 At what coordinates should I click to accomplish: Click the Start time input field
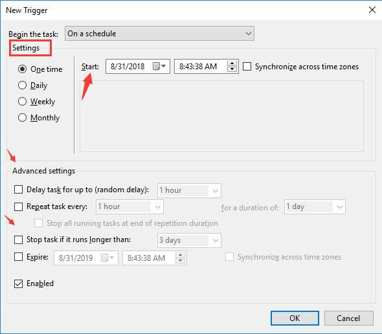(x=201, y=66)
